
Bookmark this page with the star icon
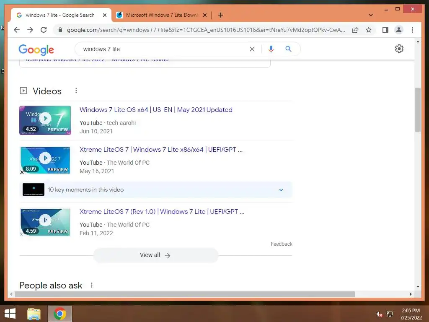point(369,30)
